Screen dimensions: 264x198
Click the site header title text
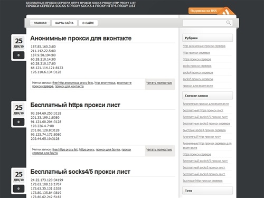click(81, 5)
